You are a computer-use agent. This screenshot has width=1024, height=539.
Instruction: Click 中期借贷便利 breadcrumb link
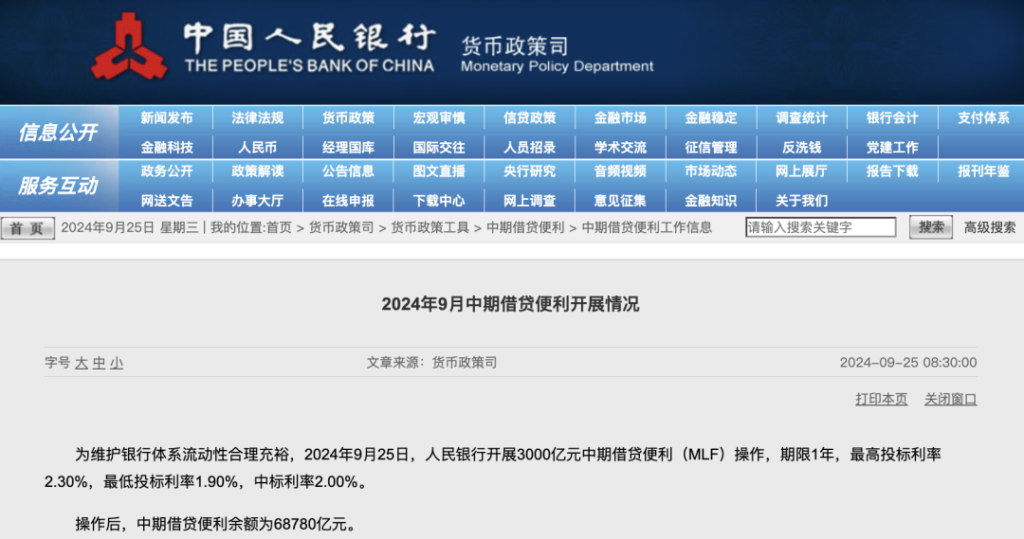point(525,227)
